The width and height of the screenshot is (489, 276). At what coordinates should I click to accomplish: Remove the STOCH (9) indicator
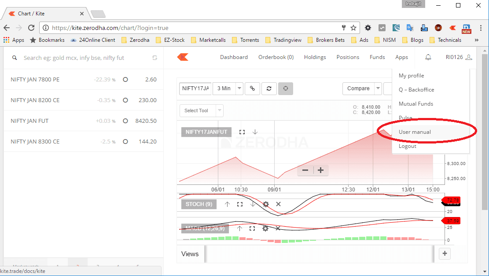coord(279,204)
